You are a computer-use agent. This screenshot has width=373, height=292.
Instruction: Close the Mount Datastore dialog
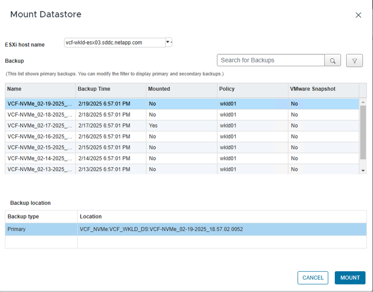tap(358, 15)
